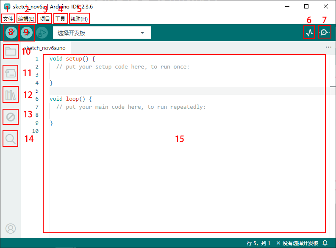Open the Sketchbook folder sidebar icon
Image resolution: width=336 pixels, height=248 pixels.
[11, 52]
